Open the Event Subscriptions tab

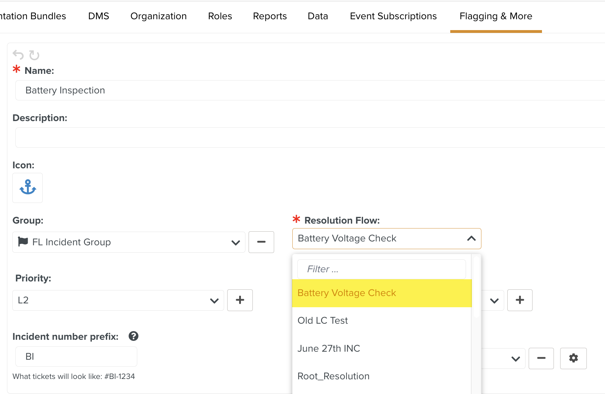pyautogui.click(x=393, y=16)
